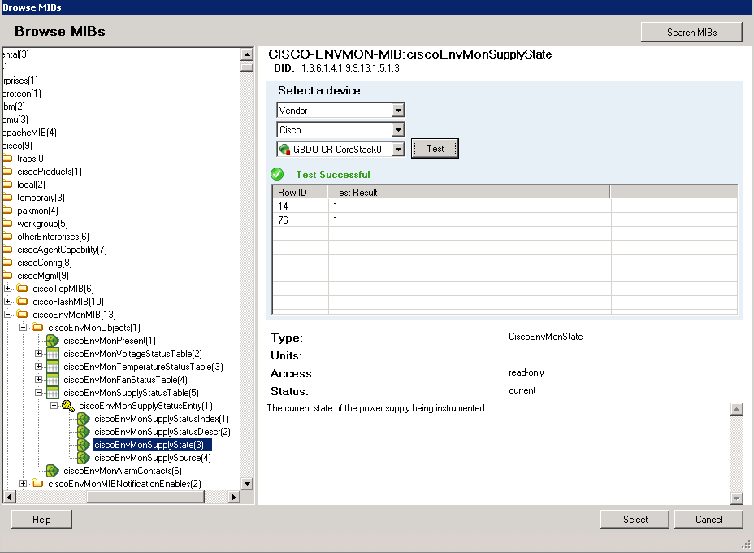
Task: Click the green Test Successful checkmark icon
Action: (x=277, y=174)
